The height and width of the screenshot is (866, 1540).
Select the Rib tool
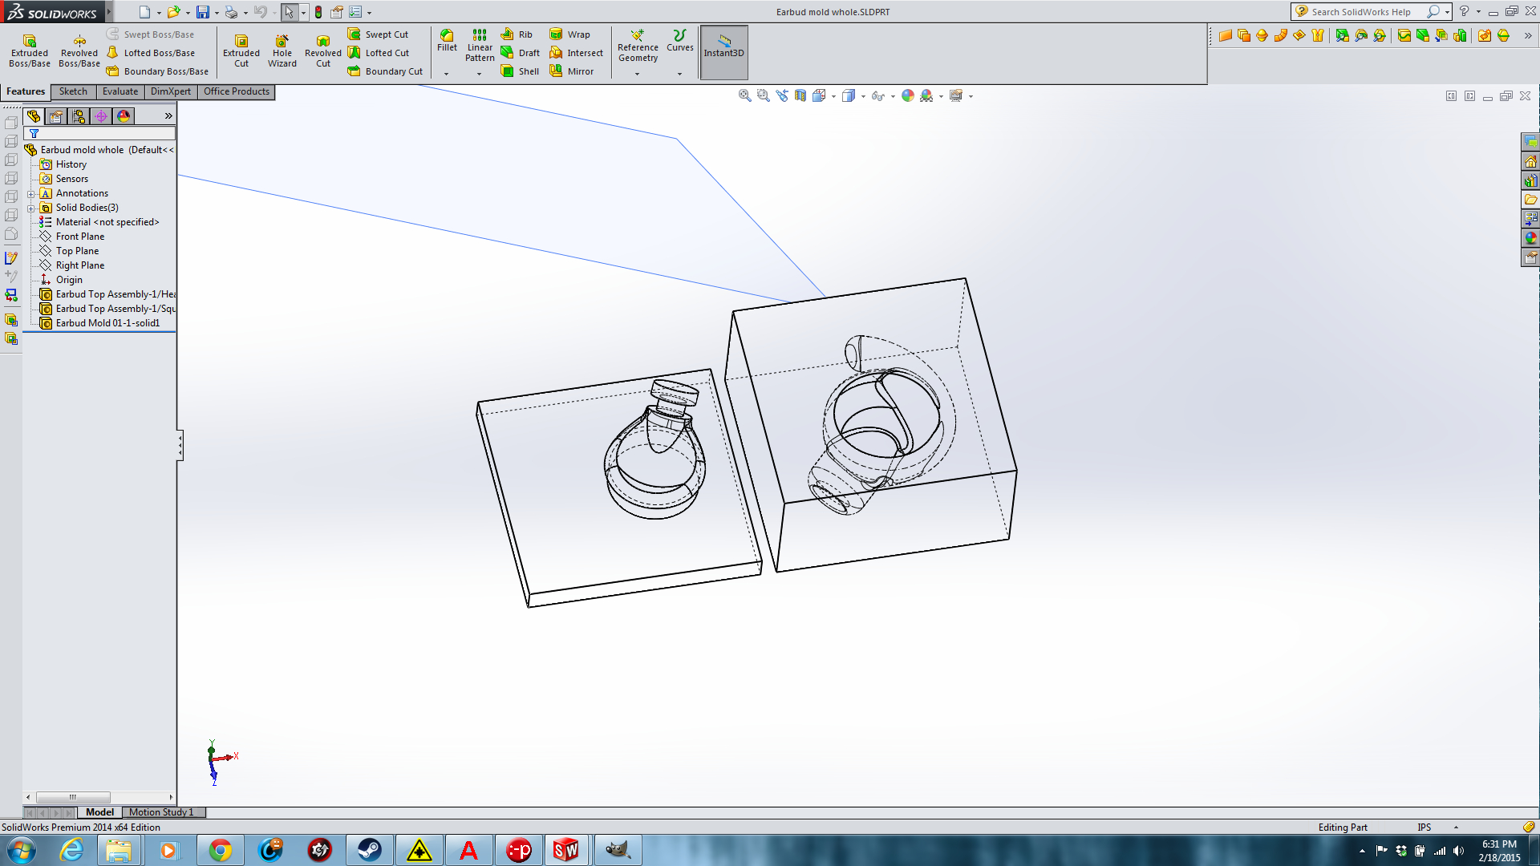pyautogui.click(x=517, y=34)
